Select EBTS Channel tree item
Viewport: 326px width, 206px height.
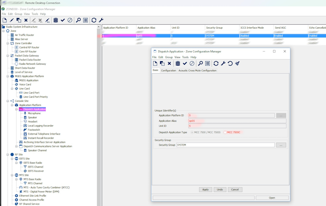35,167
